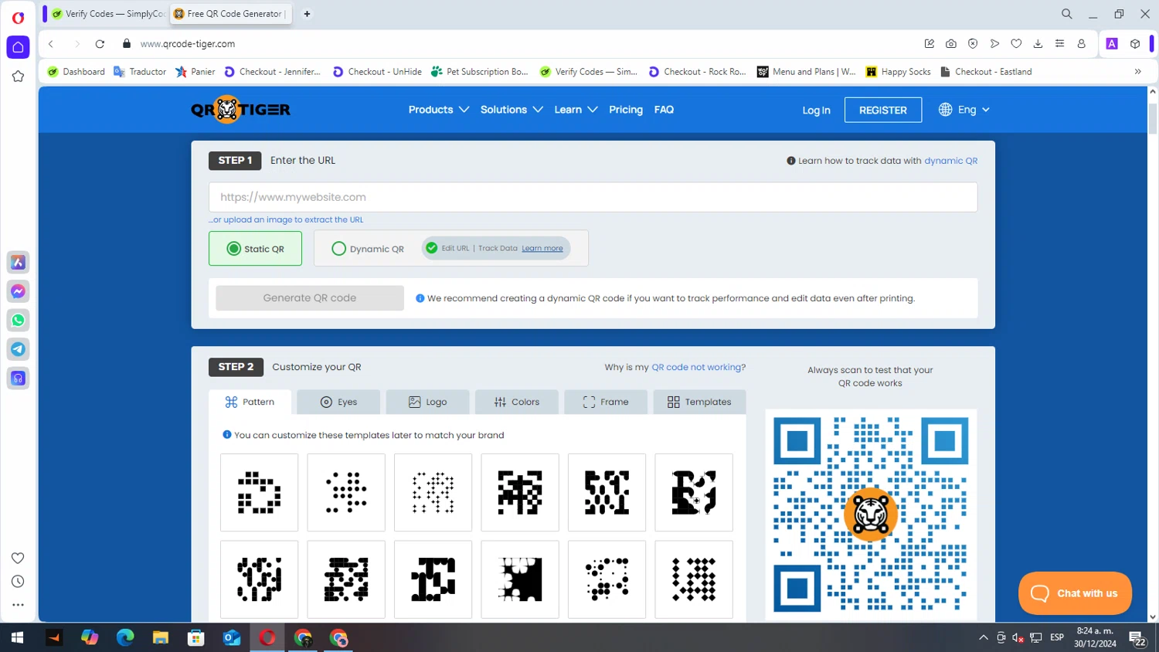Viewport: 1159px width, 652px height.
Task: Open File Explorer from taskbar
Action: coord(160,637)
